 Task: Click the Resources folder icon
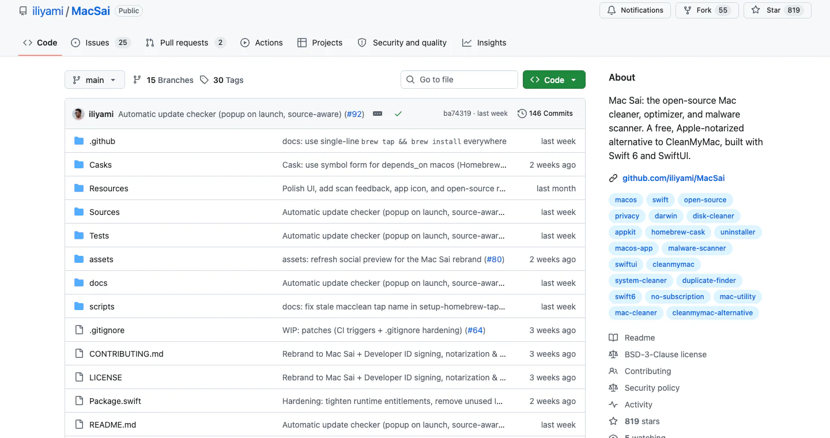coord(79,188)
